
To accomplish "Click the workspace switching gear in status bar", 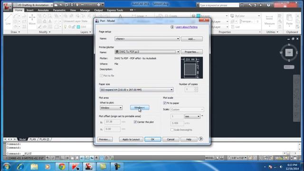I will (261, 158).
